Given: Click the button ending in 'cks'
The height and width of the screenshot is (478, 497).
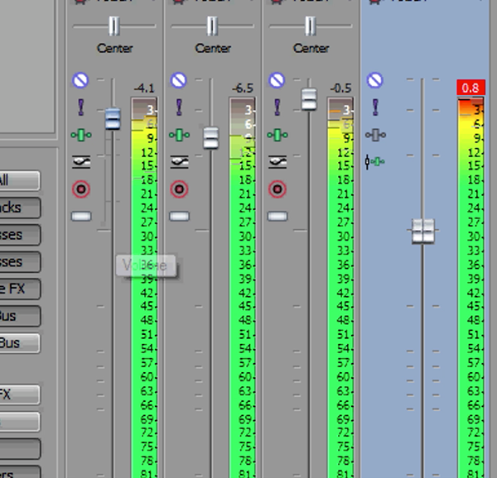Looking at the screenshot, I should tap(20, 208).
